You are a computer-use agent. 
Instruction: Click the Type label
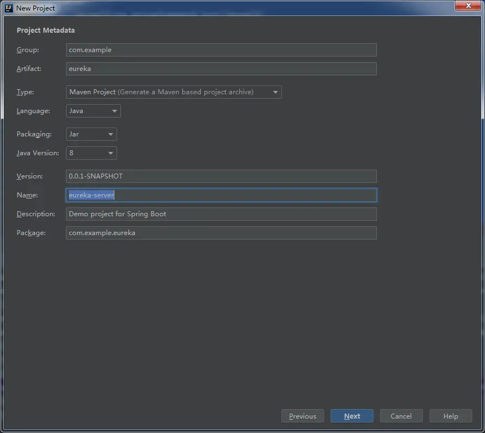click(26, 92)
